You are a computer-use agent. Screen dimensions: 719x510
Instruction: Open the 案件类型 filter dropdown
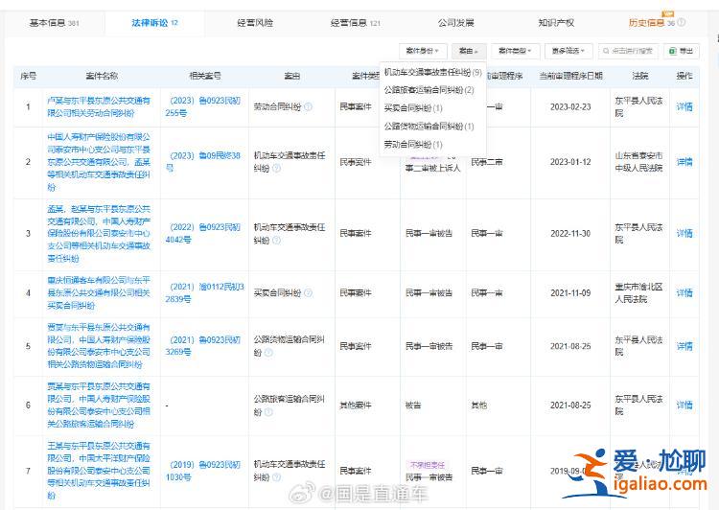516,51
